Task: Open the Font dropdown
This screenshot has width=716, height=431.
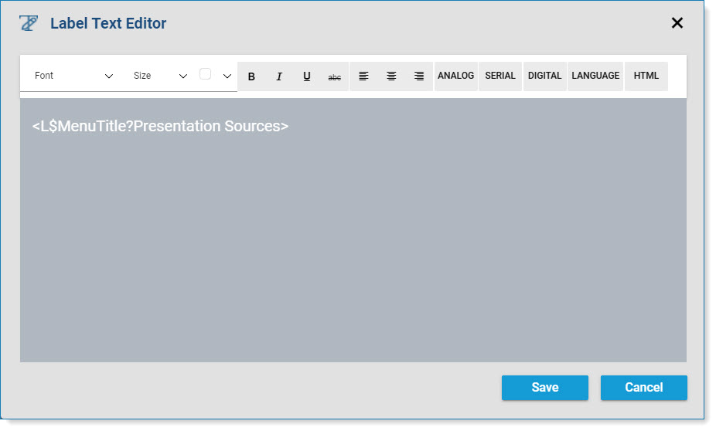Action: (x=73, y=76)
